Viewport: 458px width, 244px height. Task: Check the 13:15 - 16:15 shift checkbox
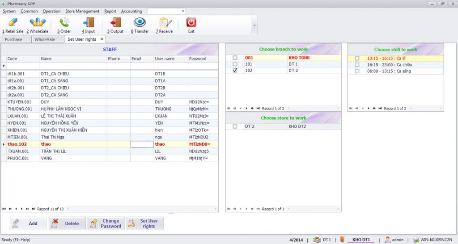coord(357,59)
